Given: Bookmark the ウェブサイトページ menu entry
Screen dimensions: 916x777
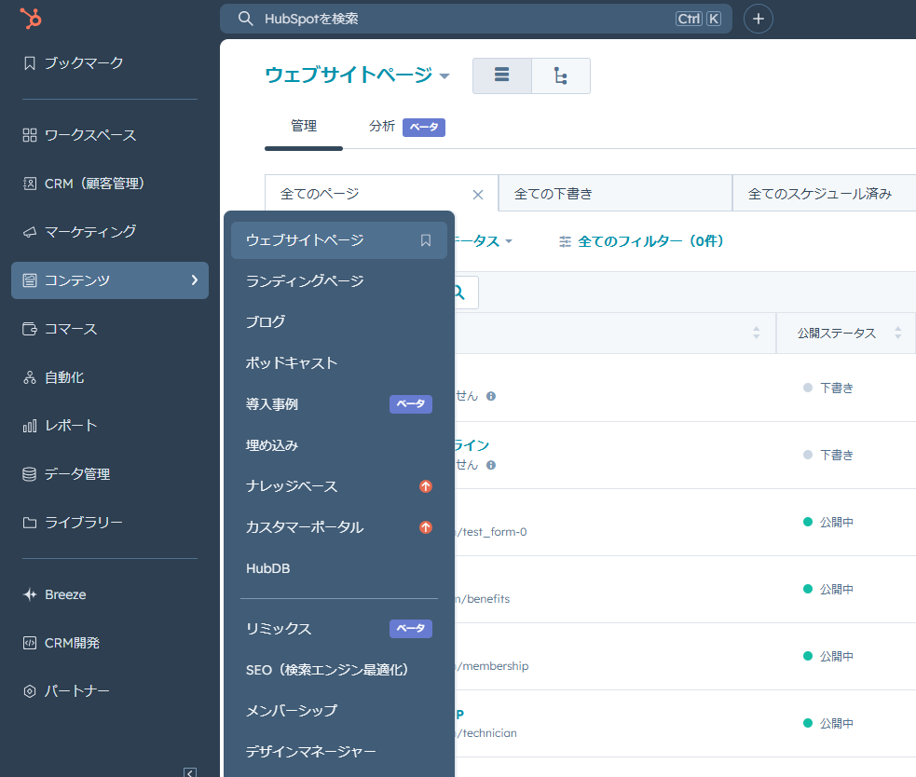Looking at the screenshot, I should 426,240.
